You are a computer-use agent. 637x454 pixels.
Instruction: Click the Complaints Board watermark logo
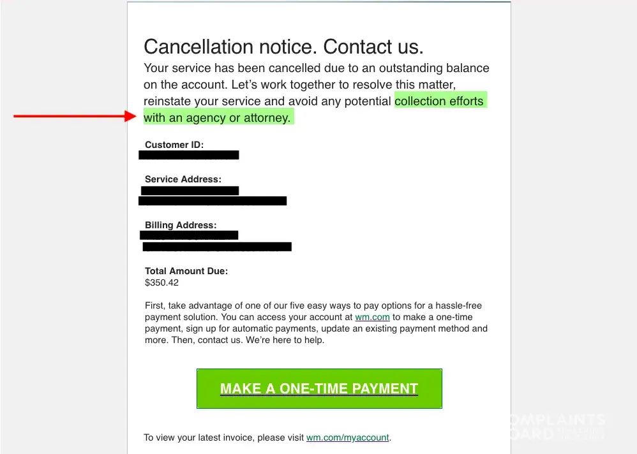pyautogui.click(x=557, y=426)
